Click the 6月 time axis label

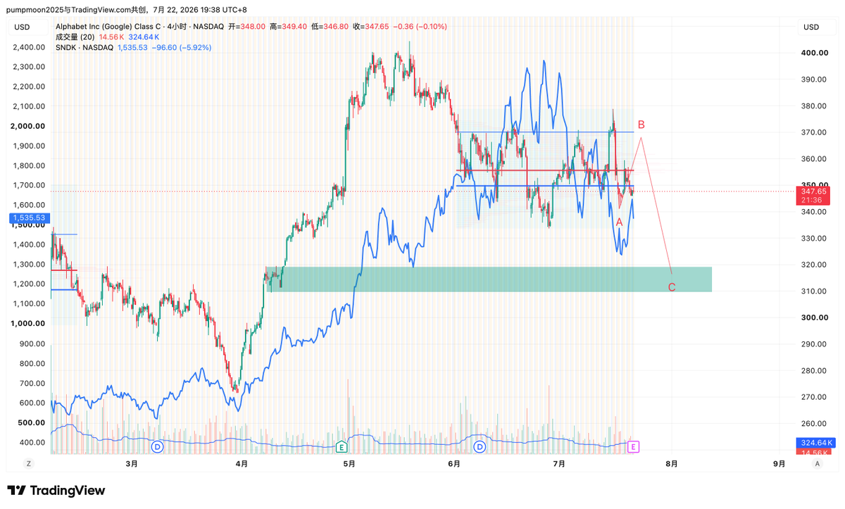click(x=454, y=464)
